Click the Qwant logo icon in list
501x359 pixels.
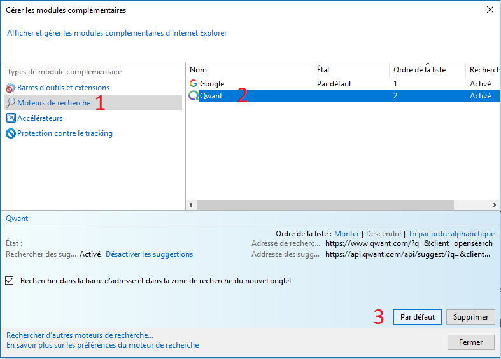click(x=194, y=96)
